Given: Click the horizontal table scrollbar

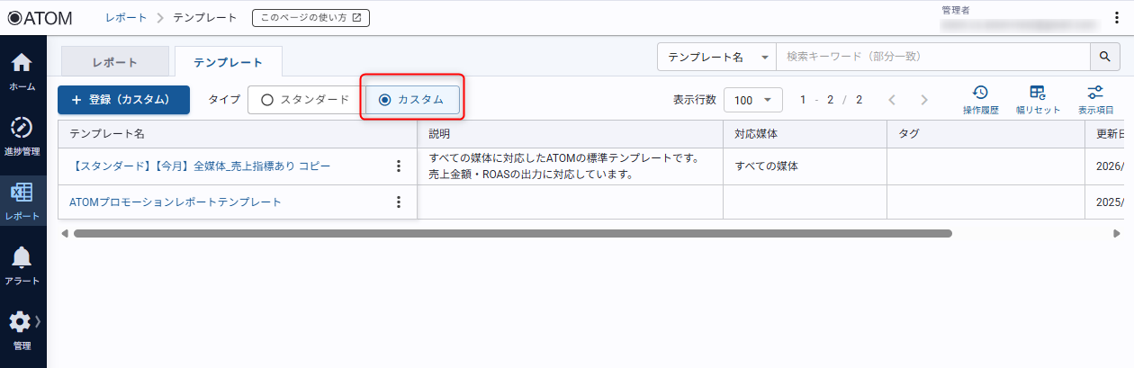Looking at the screenshot, I should [x=513, y=233].
